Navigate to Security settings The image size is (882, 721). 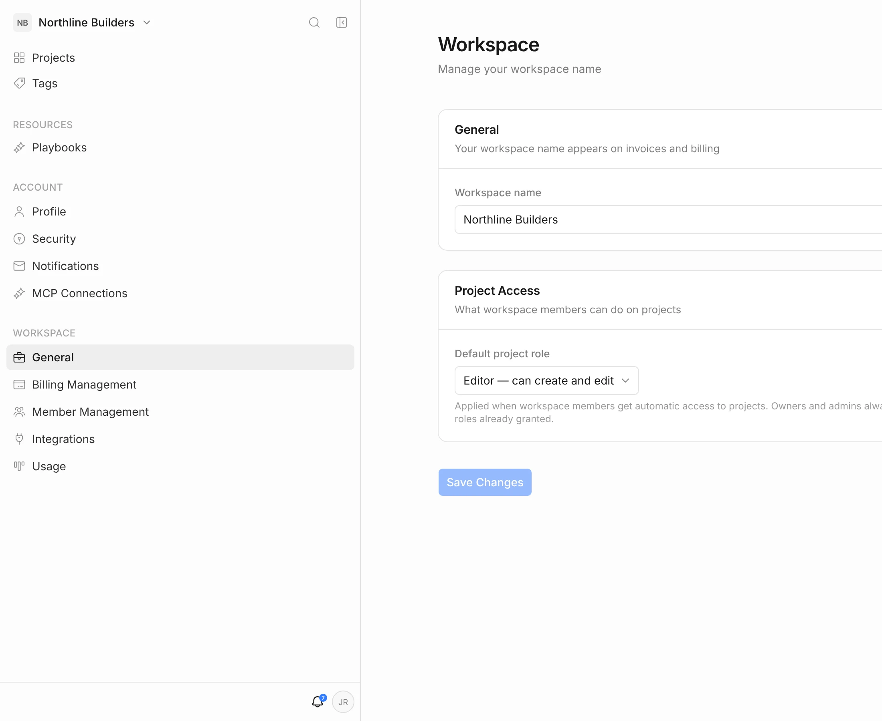180,239
